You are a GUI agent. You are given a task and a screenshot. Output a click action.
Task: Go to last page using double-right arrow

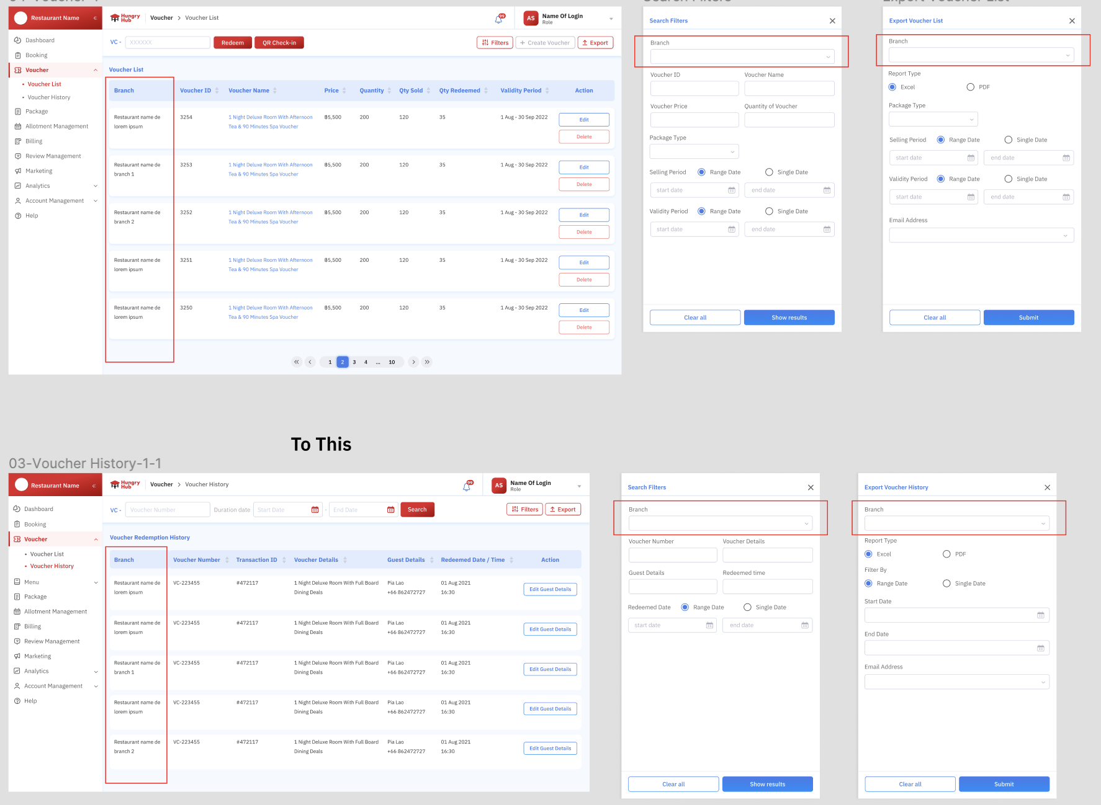point(427,362)
